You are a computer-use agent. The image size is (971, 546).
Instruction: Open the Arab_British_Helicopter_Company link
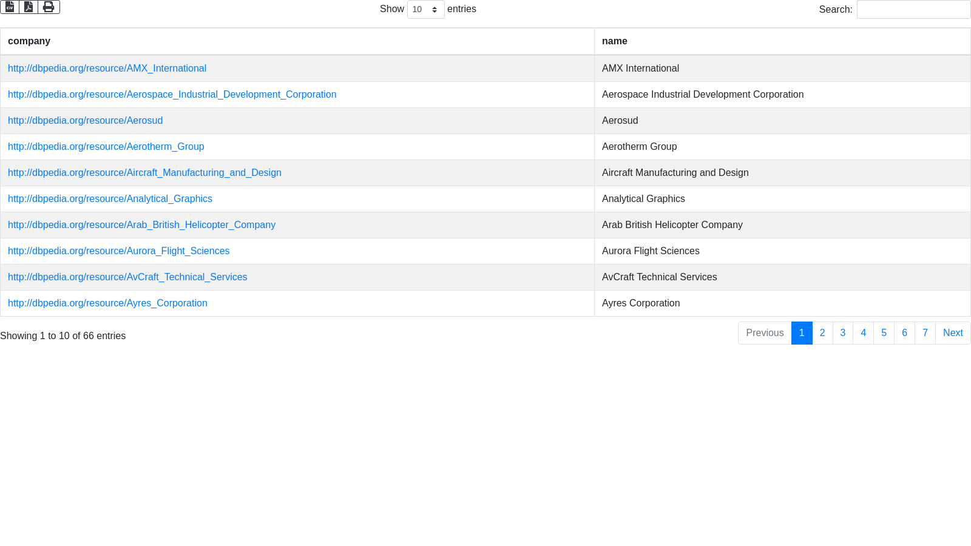(x=141, y=225)
